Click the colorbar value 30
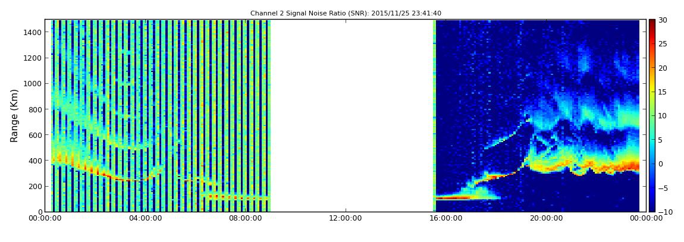 663,20
